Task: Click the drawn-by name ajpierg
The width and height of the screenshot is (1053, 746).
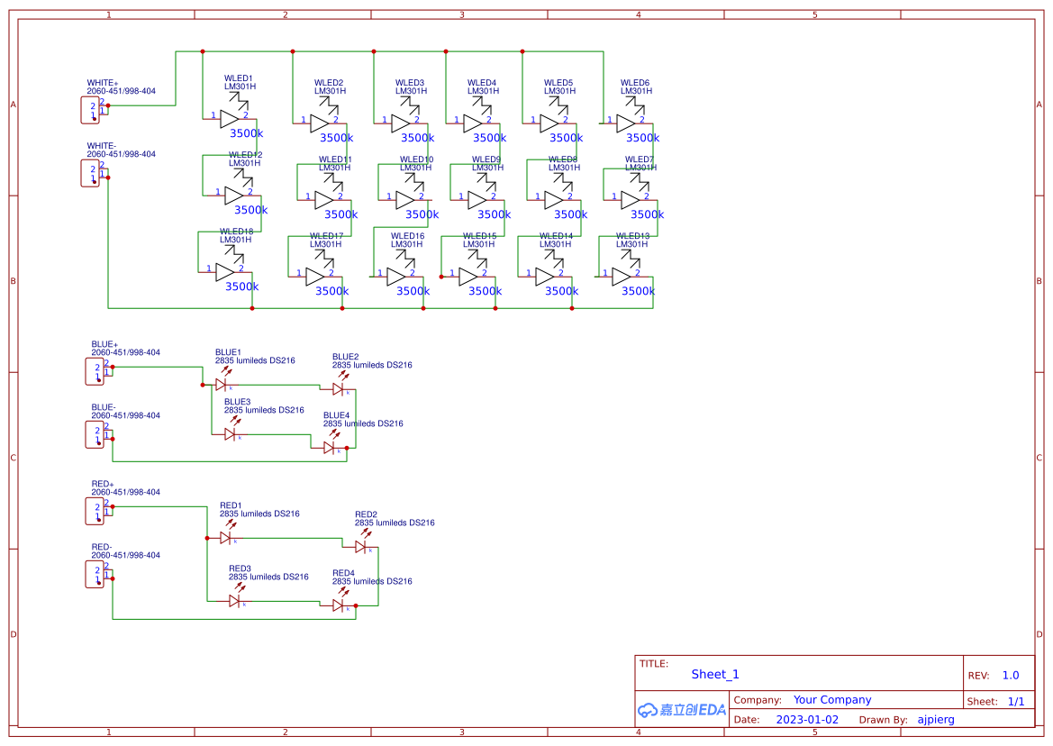Action: point(935,720)
